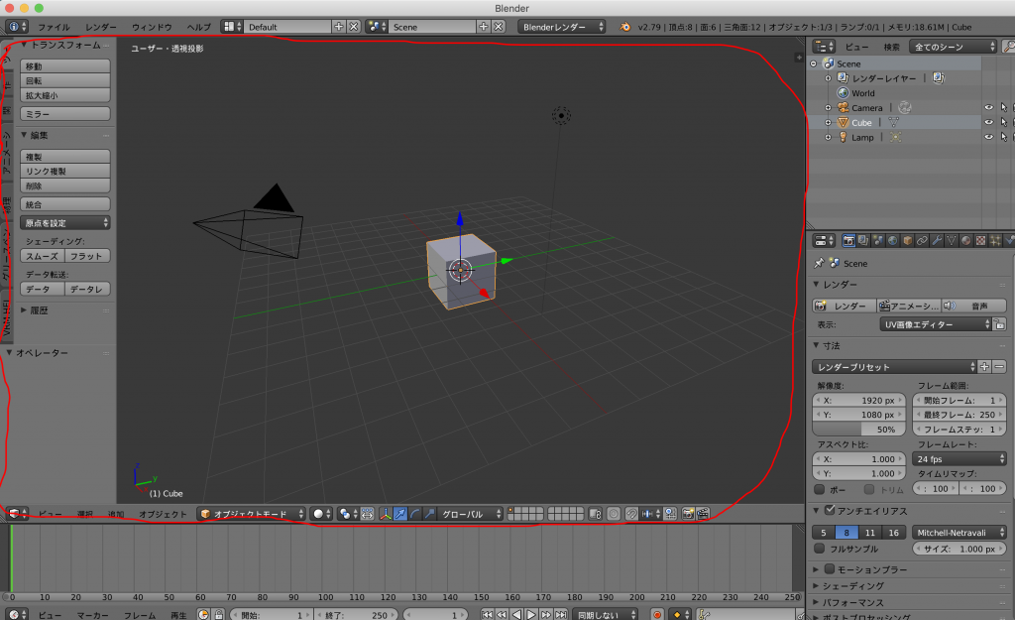Viewport: 1015px width, 620px height.
Task: Open the world properties tab
Action: click(x=893, y=240)
